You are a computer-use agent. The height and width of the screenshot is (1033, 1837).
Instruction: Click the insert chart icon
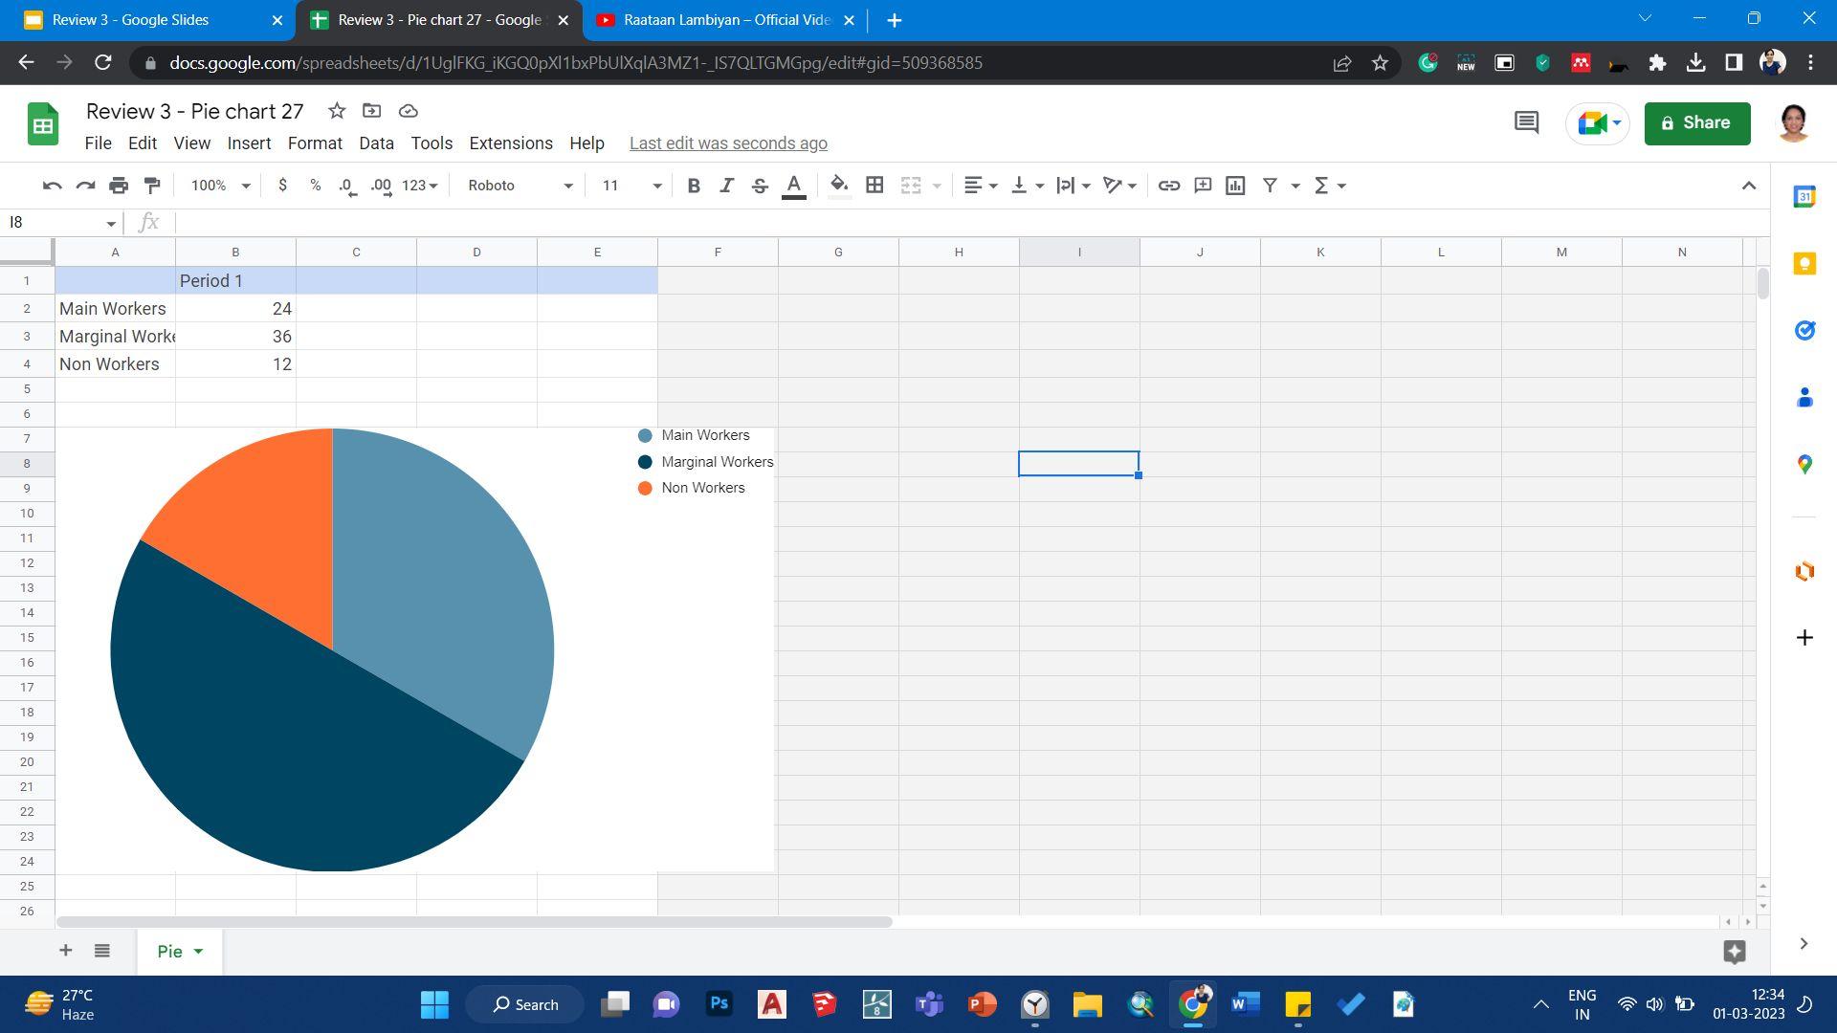click(1235, 186)
